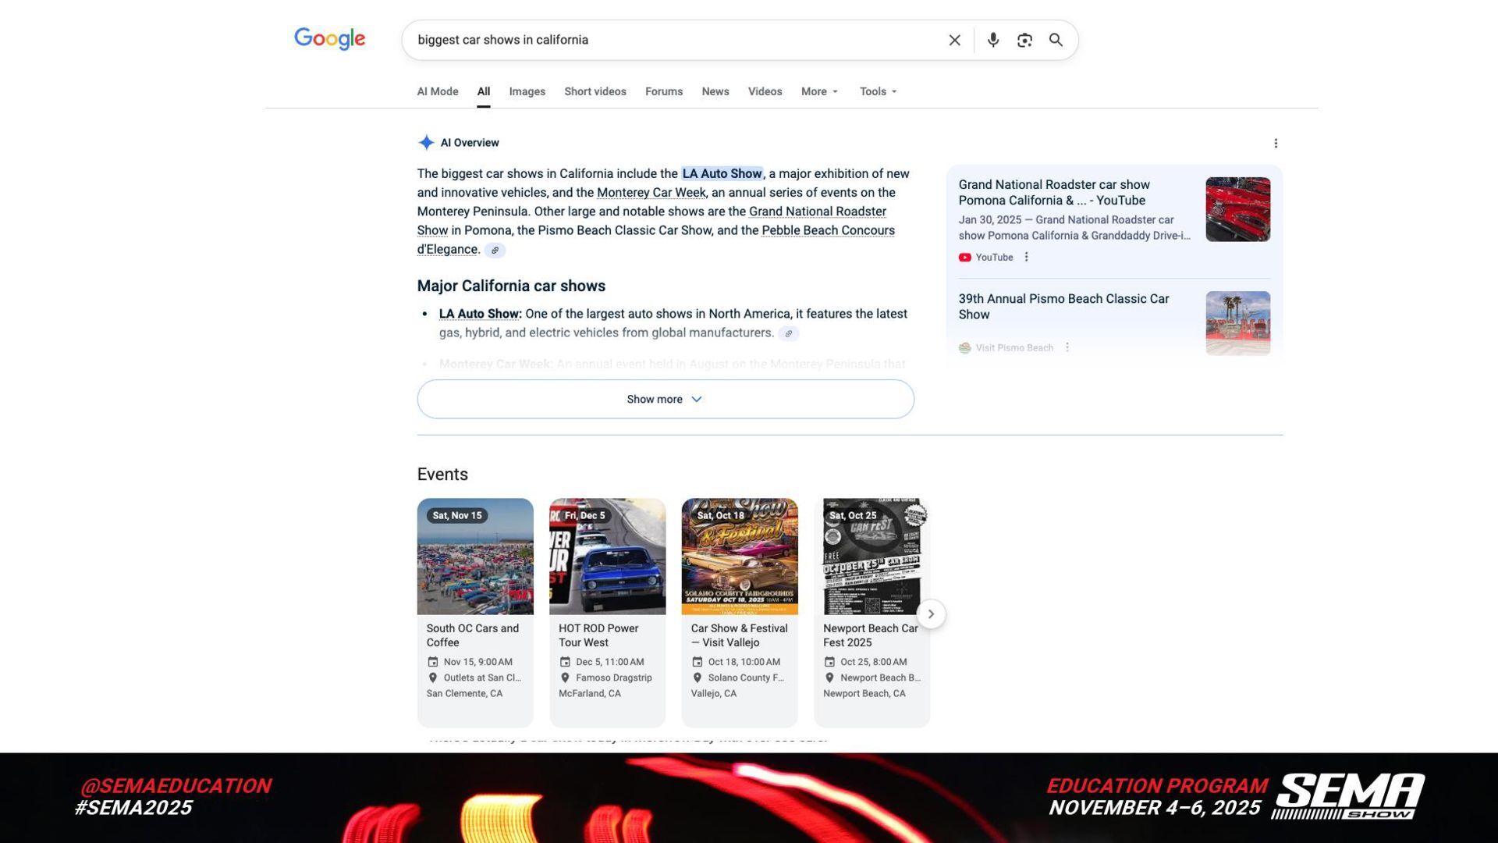Expand the More search filters dropdown

click(819, 91)
